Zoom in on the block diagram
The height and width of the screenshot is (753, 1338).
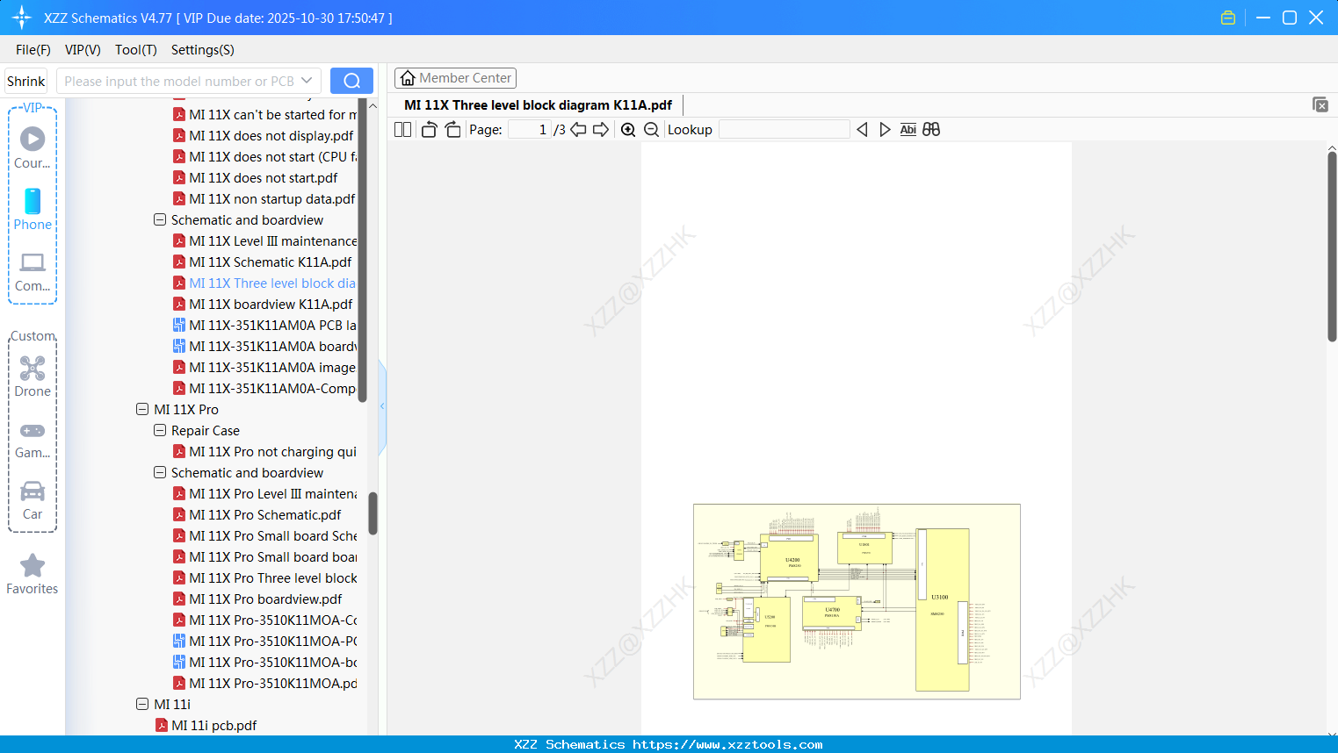pyautogui.click(x=628, y=129)
